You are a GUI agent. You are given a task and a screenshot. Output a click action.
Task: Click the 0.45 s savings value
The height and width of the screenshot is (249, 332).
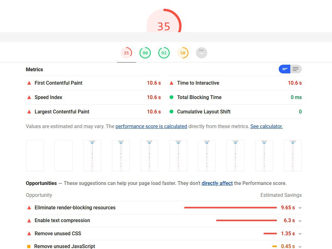[288, 246]
